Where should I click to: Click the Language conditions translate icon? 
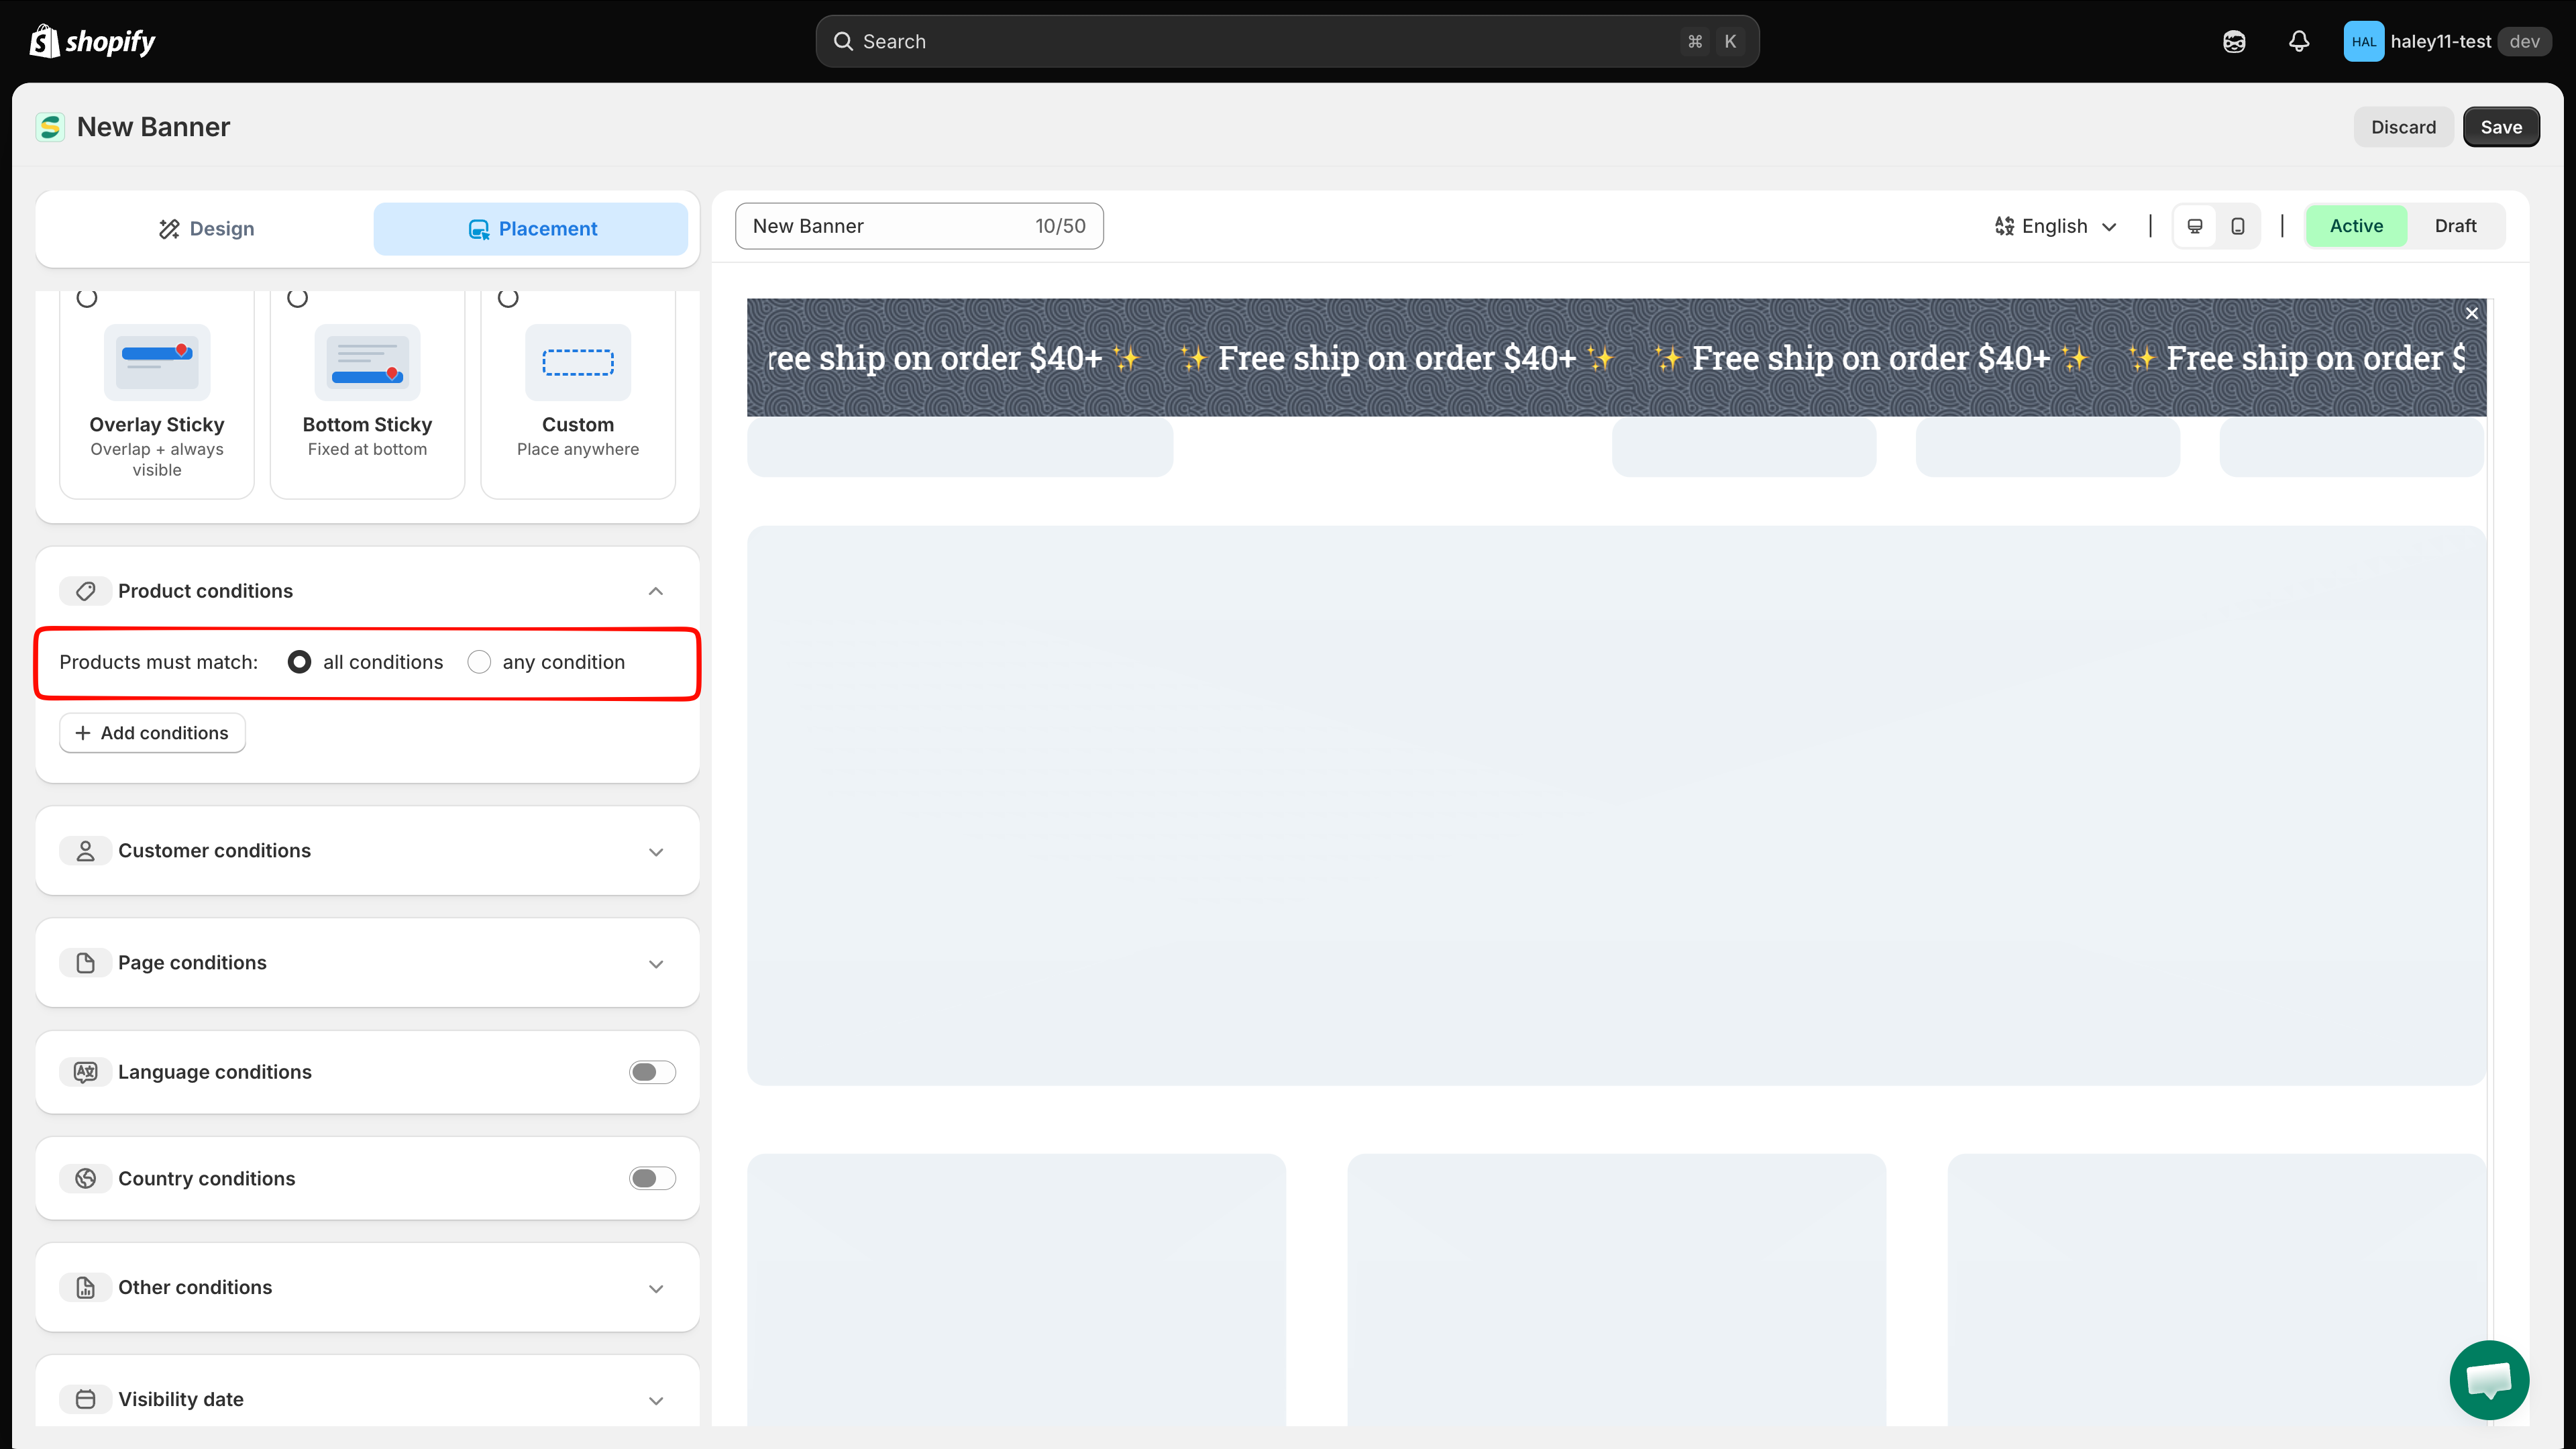pyautogui.click(x=86, y=1072)
